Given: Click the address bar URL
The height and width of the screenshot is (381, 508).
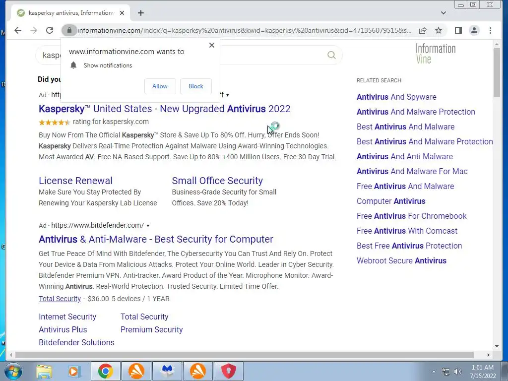Looking at the screenshot, I should point(244,30).
